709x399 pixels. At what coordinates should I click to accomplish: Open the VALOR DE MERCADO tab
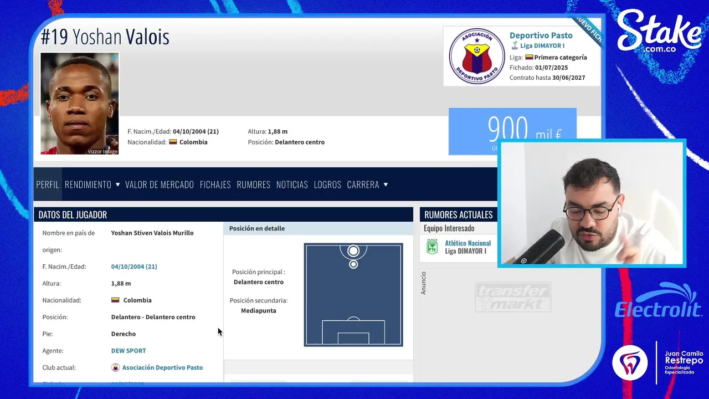pos(160,185)
